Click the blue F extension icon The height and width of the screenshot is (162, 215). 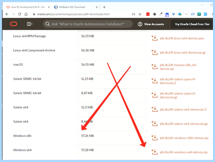pos(205,14)
